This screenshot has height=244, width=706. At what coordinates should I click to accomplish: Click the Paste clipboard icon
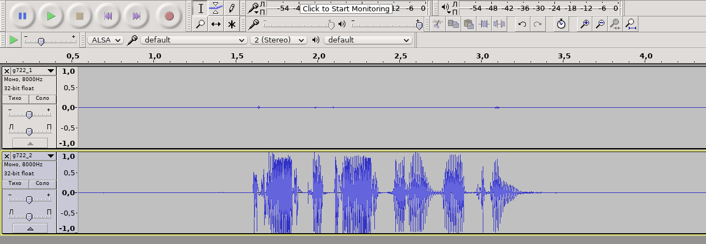[x=468, y=24]
